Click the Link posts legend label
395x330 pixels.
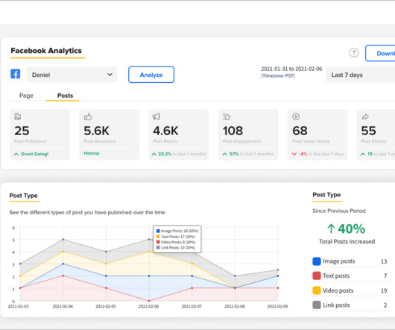[336, 305]
